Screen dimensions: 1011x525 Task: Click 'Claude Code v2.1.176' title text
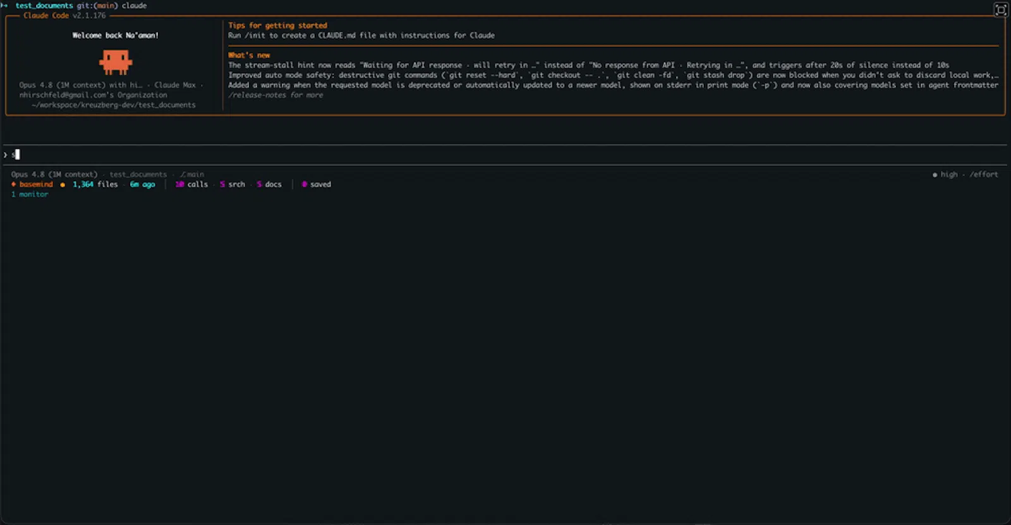click(x=64, y=15)
